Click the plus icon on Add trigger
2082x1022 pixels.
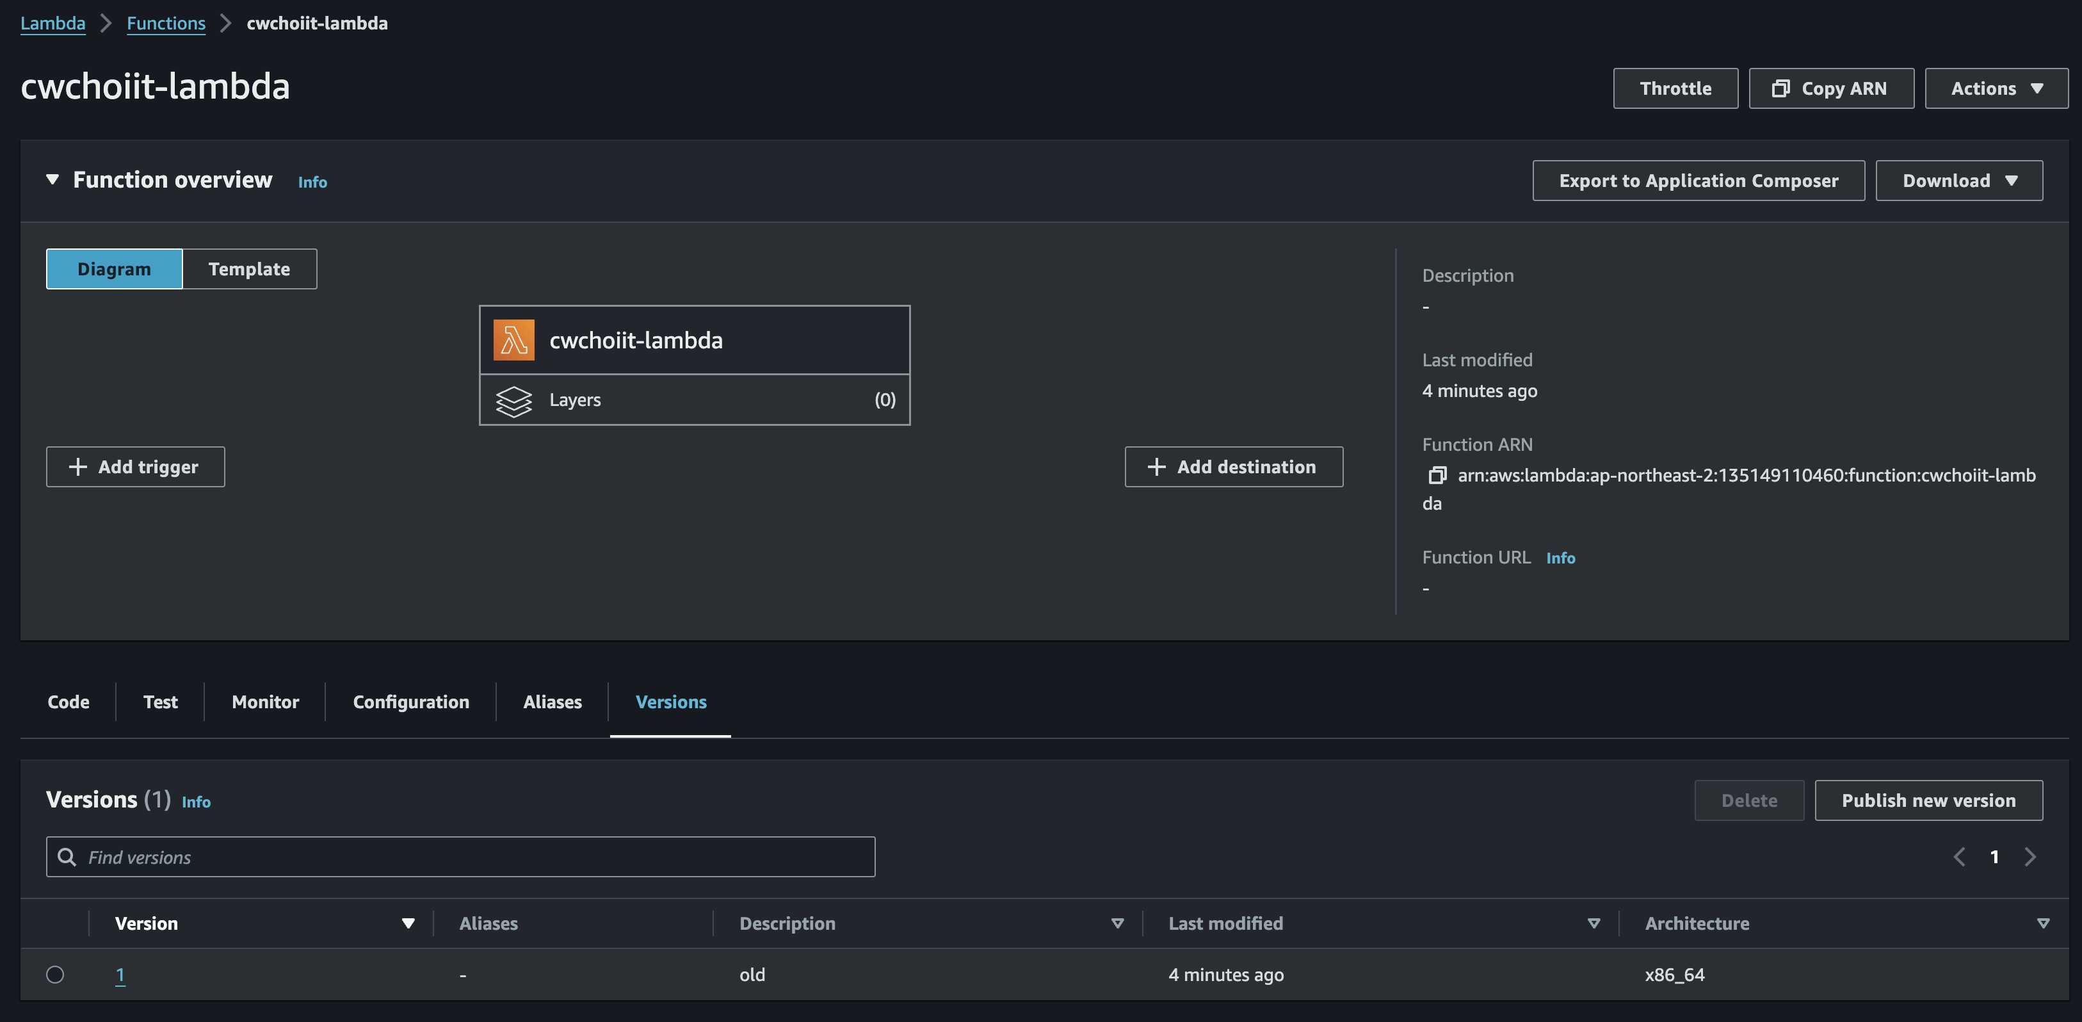pos(77,467)
